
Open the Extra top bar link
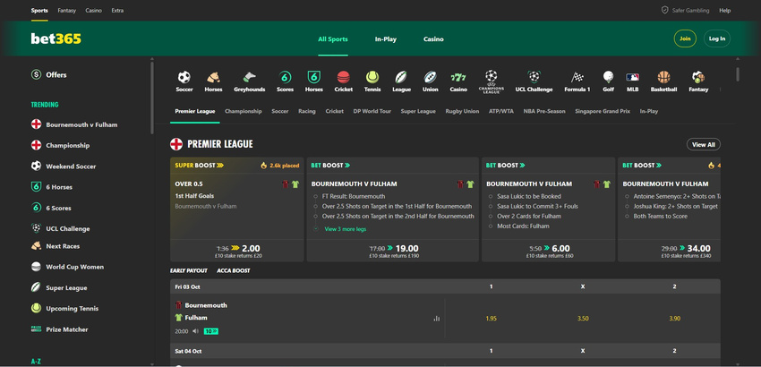coord(117,10)
